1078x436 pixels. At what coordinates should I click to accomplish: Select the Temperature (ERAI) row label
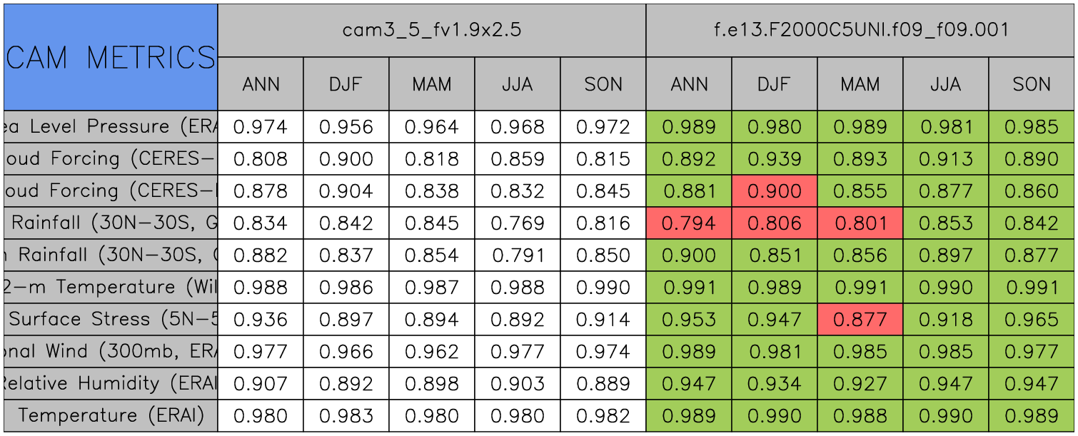click(x=111, y=416)
